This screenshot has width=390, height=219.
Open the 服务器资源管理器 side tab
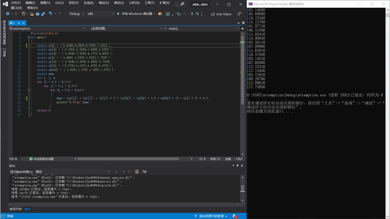4,32
